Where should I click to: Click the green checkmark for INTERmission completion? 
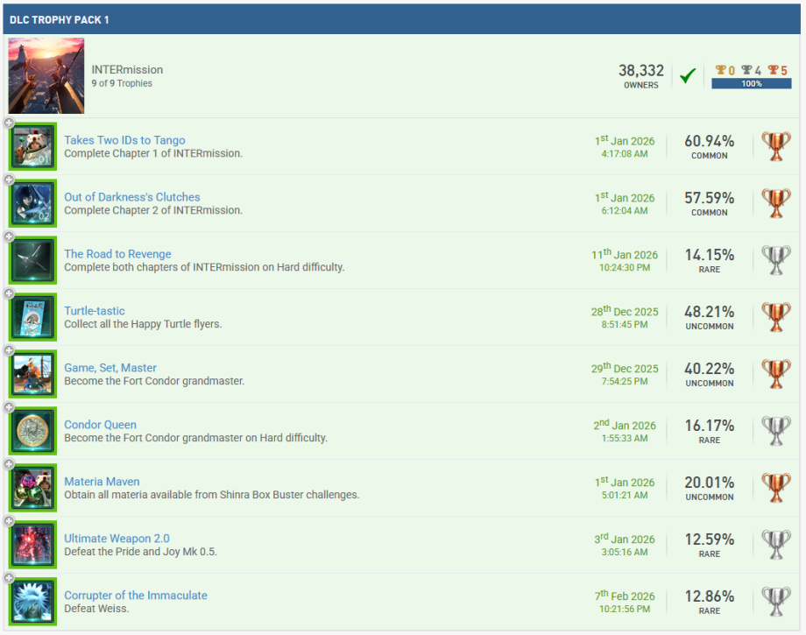point(688,76)
